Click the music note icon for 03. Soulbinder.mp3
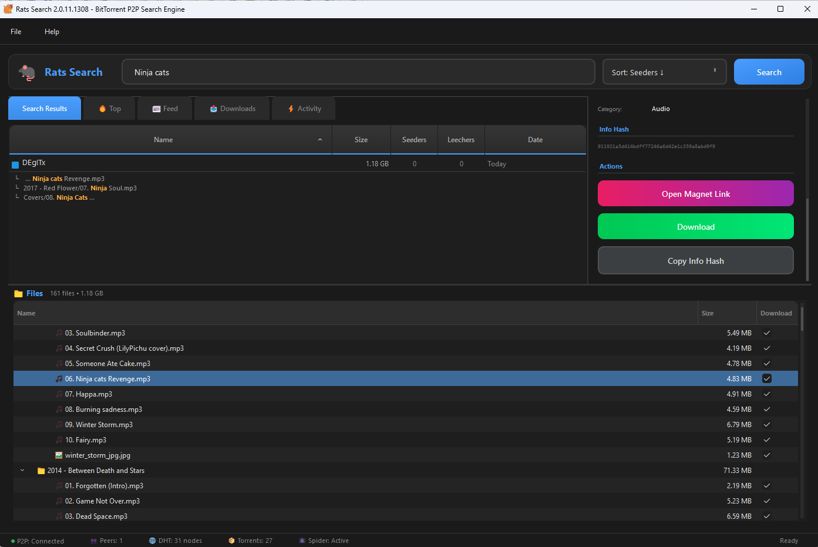The width and height of the screenshot is (818, 547). pos(59,333)
